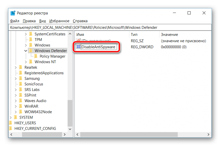Click the TPM folder icon
Viewport: 220px width, 146px height.
click(x=31, y=40)
